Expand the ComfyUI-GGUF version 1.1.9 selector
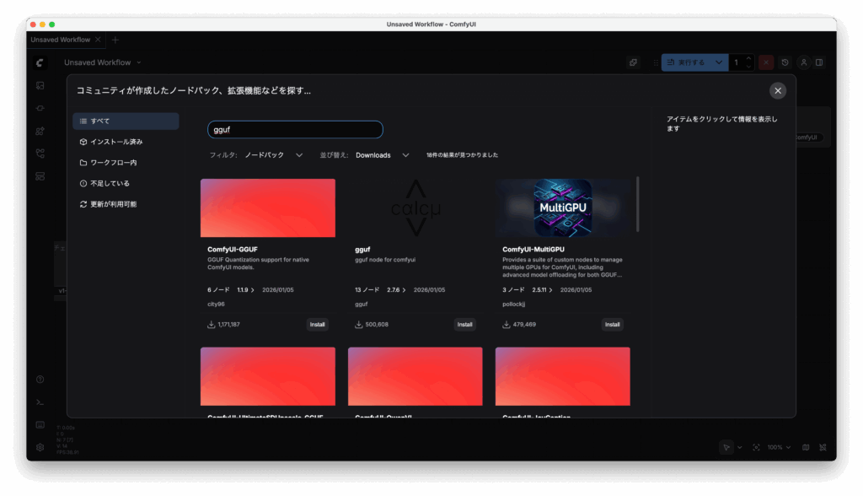 246,290
